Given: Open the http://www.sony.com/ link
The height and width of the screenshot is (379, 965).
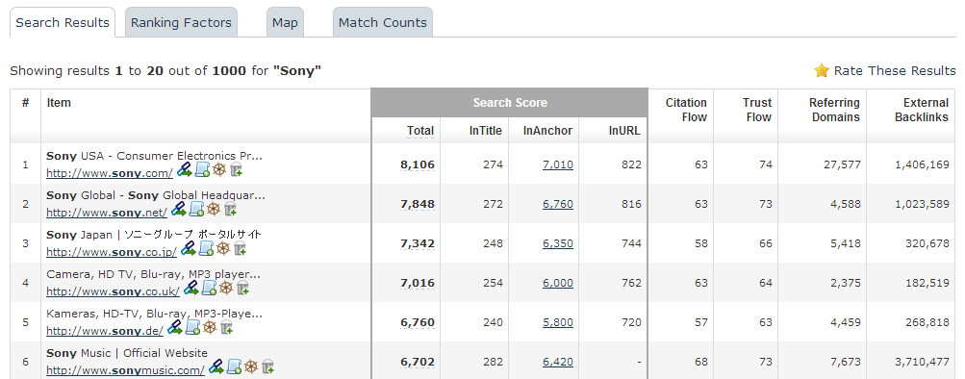Looking at the screenshot, I should (x=110, y=173).
